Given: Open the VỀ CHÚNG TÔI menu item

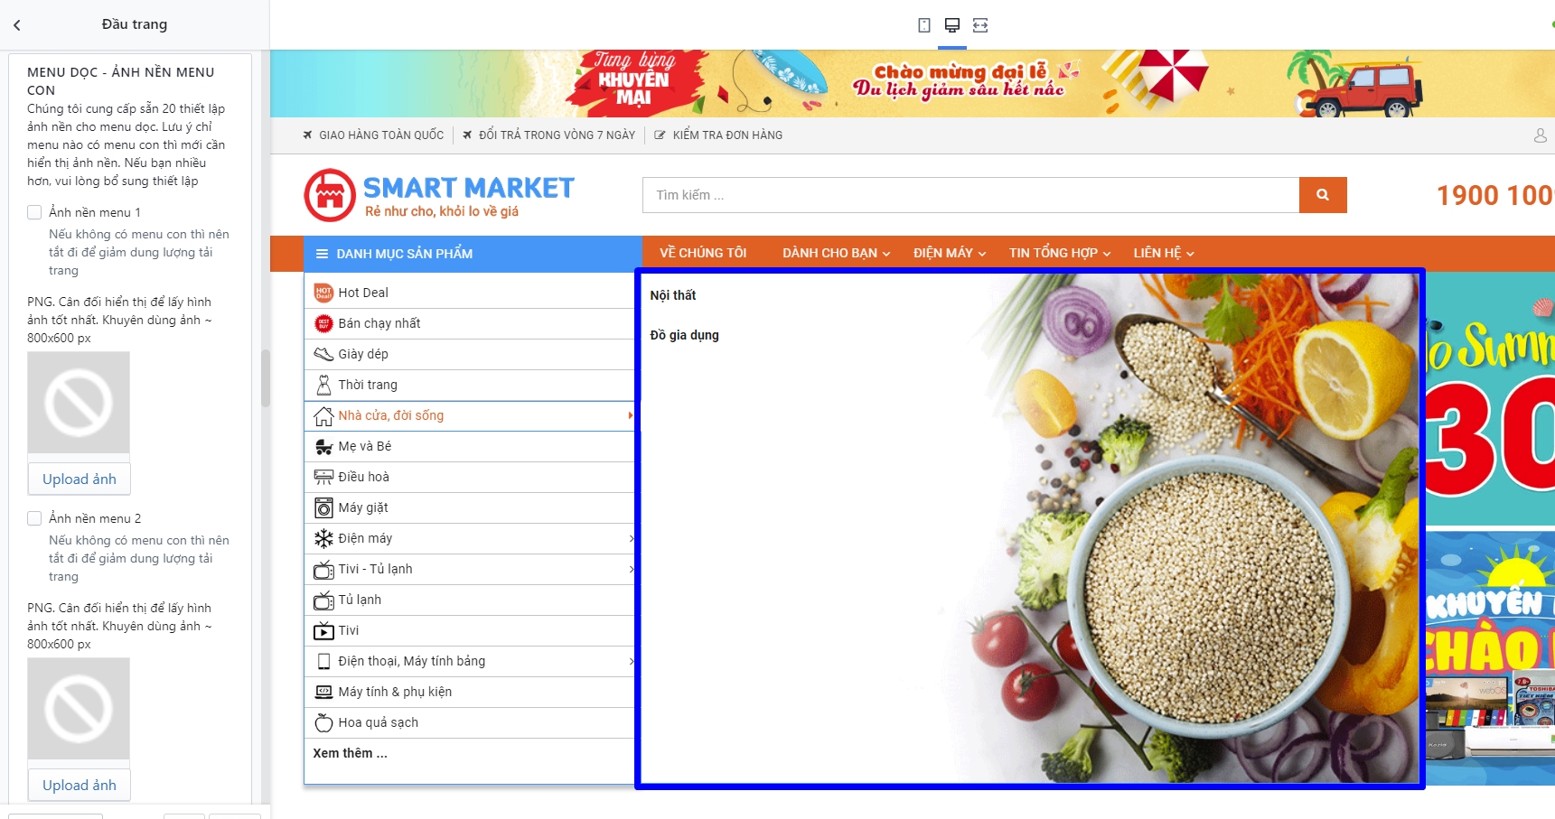Looking at the screenshot, I should tap(703, 253).
